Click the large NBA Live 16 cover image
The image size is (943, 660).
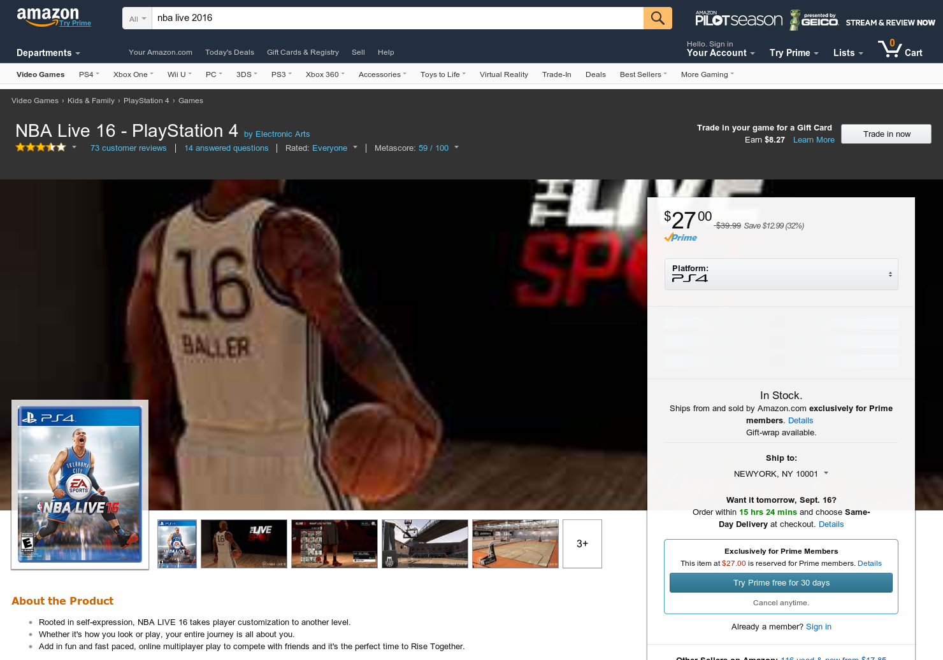80,484
